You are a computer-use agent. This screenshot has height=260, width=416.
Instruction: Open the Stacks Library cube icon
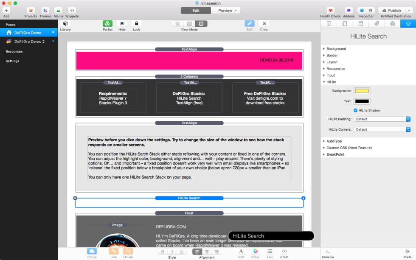65,24
